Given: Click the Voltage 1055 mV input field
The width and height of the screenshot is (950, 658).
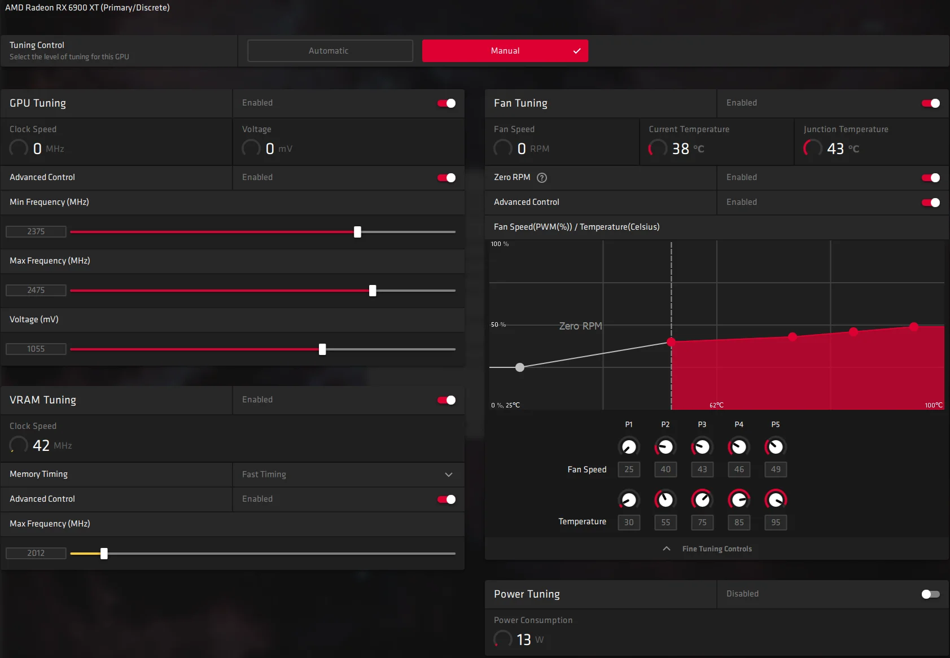Looking at the screenshot, I should coord(36,349).
